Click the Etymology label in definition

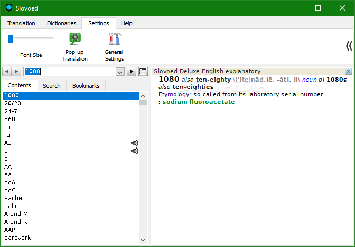click(174, 94)
